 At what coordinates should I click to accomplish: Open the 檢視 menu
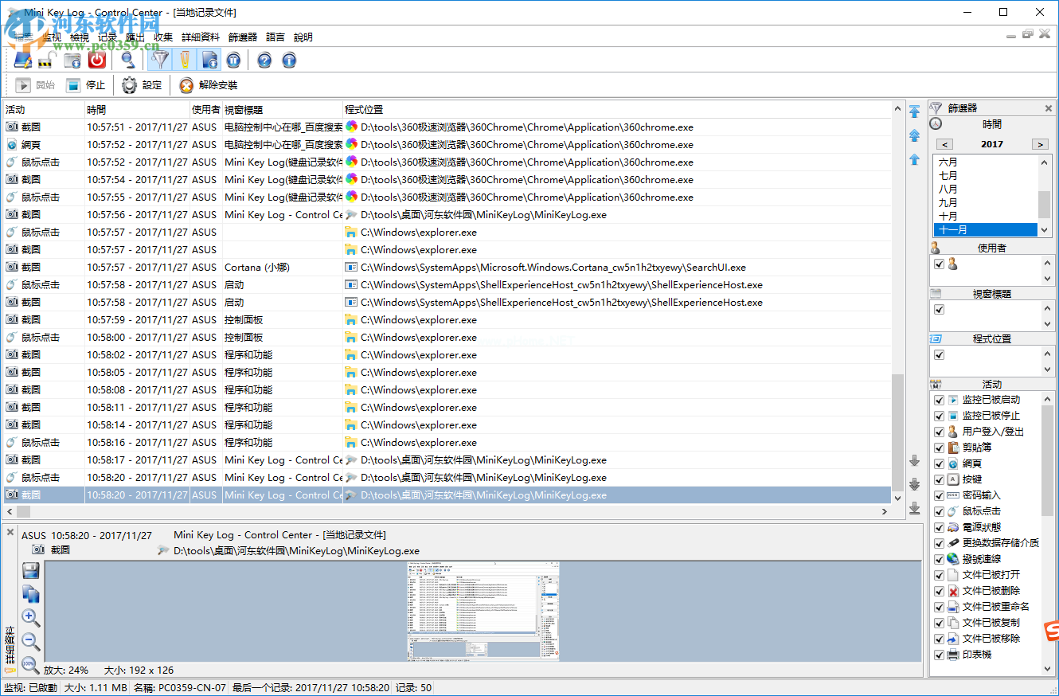pyautogui.click(x=80, y=37)
